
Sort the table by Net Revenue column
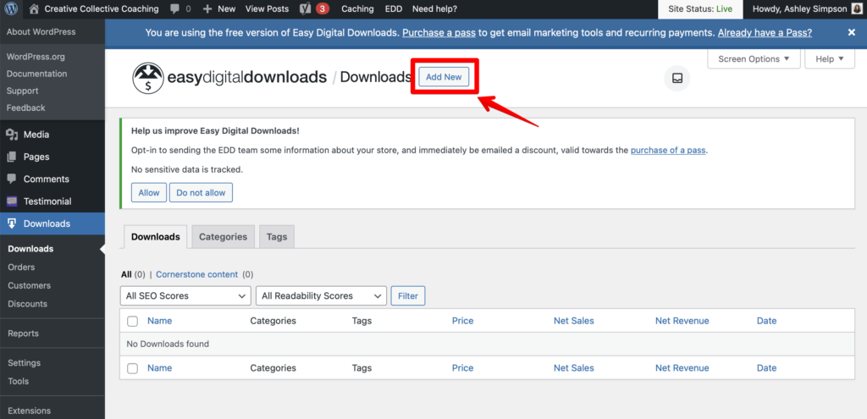(x=682, y=321)
